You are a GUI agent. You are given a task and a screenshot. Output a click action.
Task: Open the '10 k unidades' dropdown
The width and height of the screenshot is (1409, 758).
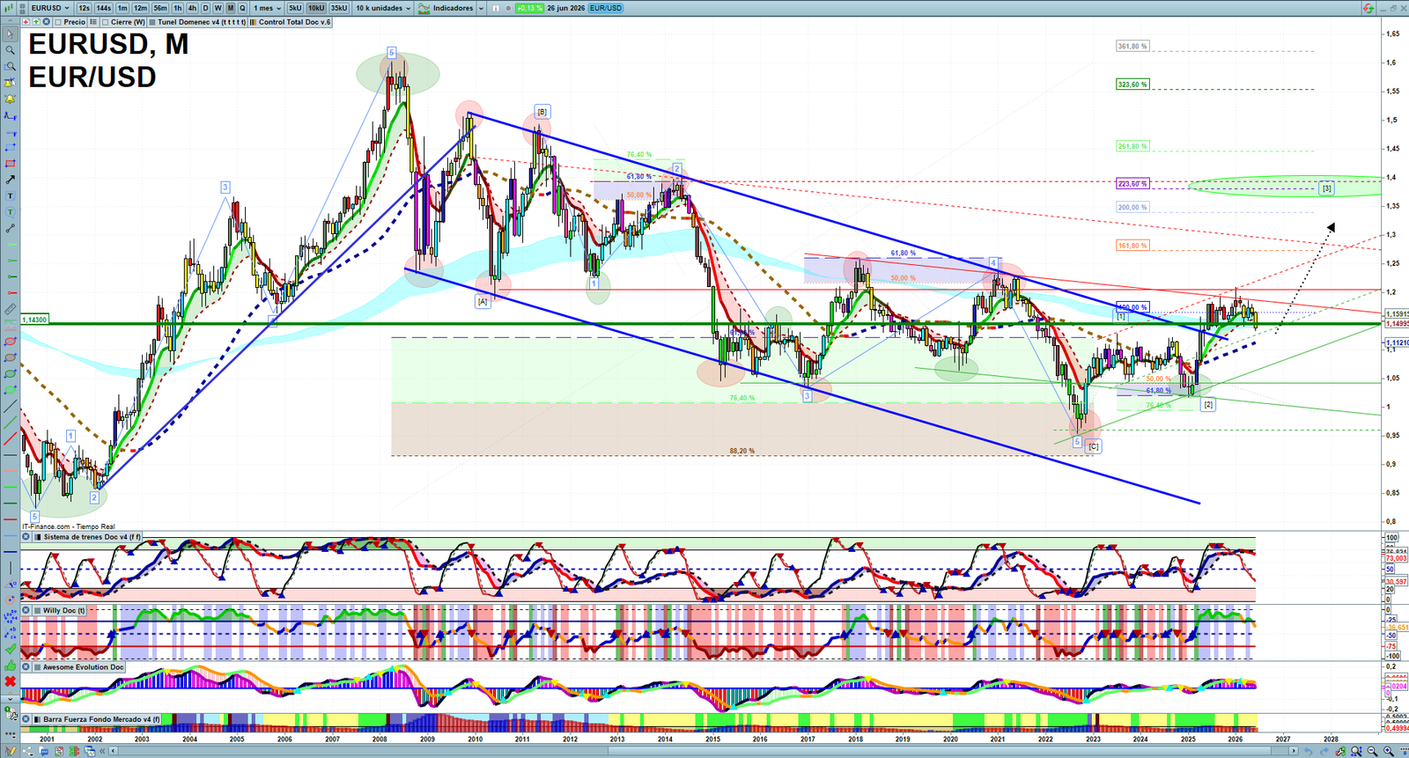click(383, 8)
